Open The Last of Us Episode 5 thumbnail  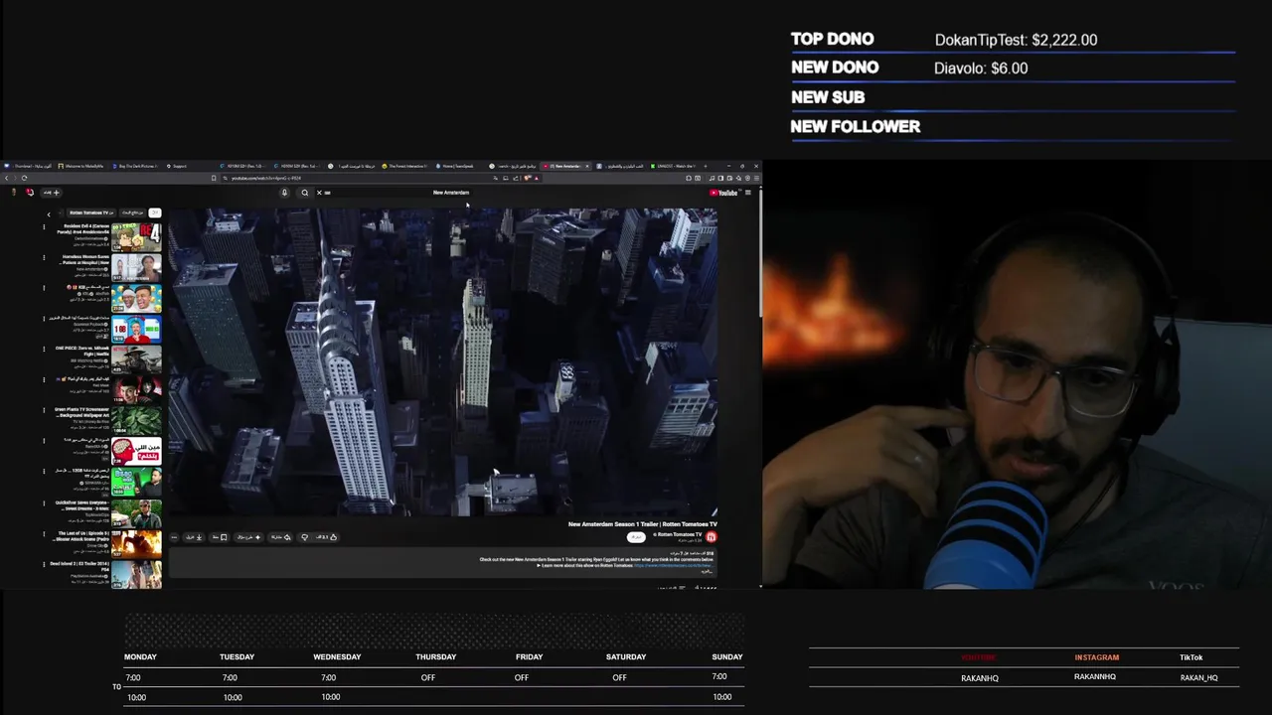(x=136, y=543)
